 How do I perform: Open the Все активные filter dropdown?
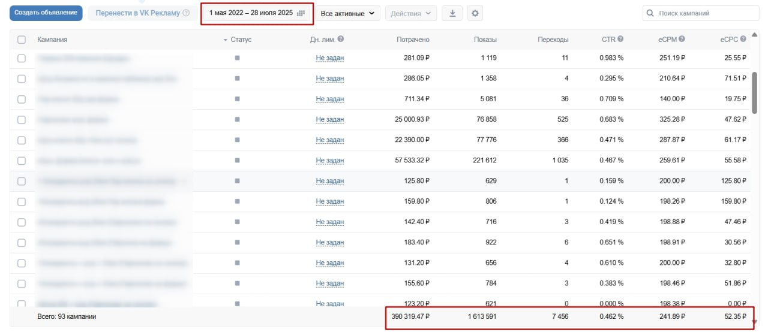click(348, 13)
